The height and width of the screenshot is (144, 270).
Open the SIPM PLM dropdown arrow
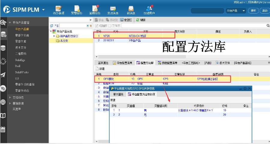44,10
